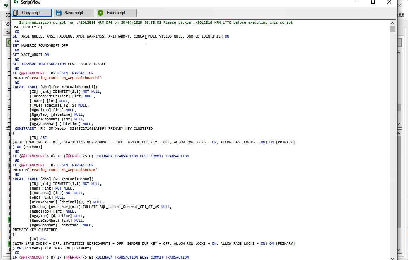The width and height of the screenshot is (408, 260).
Task: Click 'SET XACT_ABORT ON' line
Action: [x=31, y=55]
